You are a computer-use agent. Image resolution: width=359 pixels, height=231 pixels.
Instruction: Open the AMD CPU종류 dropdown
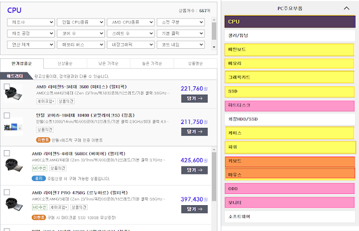pos(131,22)
